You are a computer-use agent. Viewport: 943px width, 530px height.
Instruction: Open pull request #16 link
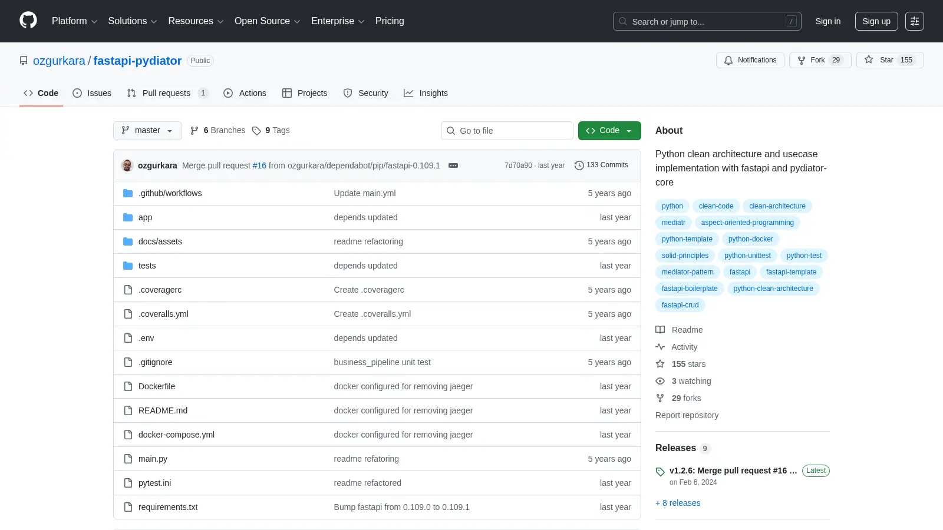tap(259, 165)
